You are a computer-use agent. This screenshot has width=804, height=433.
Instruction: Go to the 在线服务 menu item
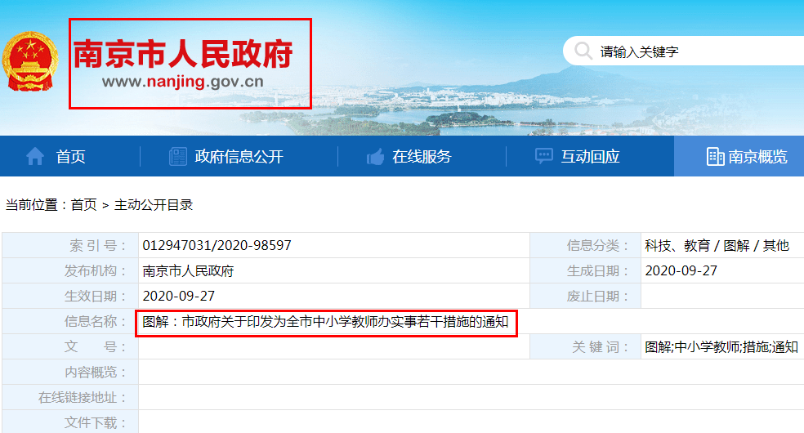pyautogui.click(x=422, y=156)
